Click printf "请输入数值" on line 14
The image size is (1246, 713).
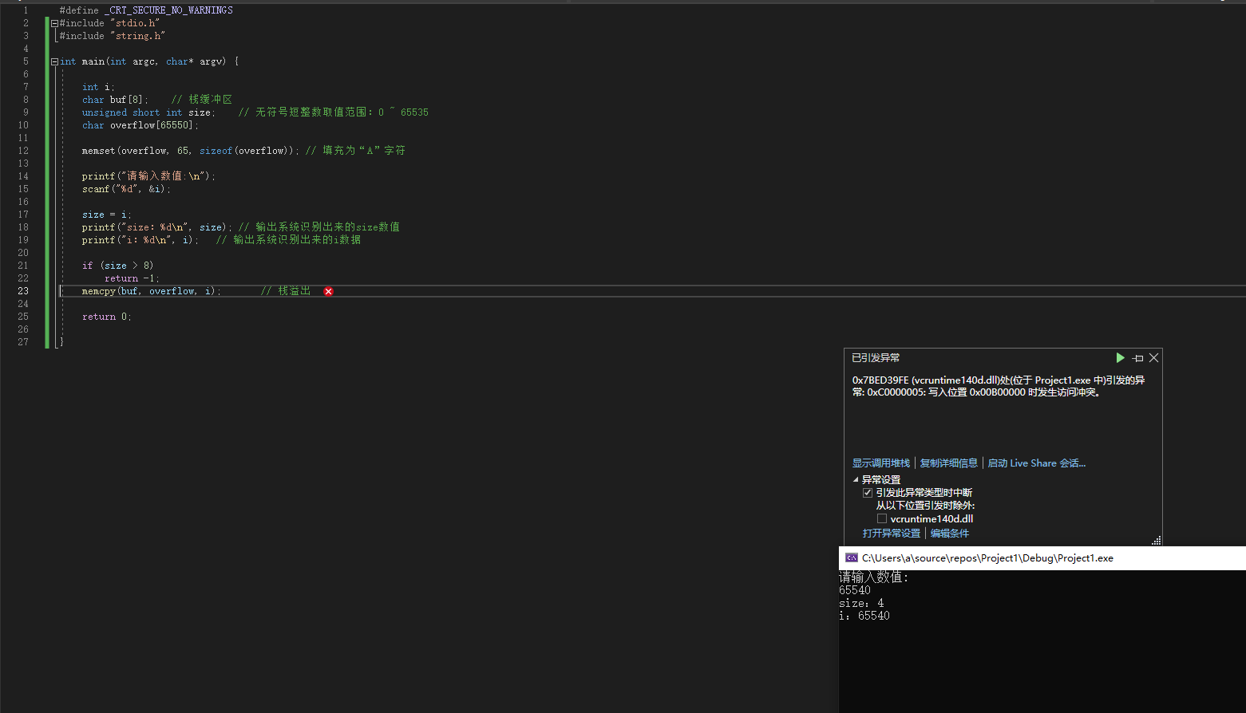pyautogui.click(x=148, y=176)
